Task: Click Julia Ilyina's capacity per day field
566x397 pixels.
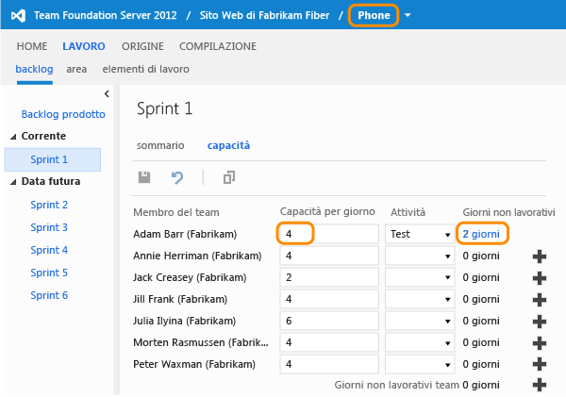Action: tap(329, 321)
